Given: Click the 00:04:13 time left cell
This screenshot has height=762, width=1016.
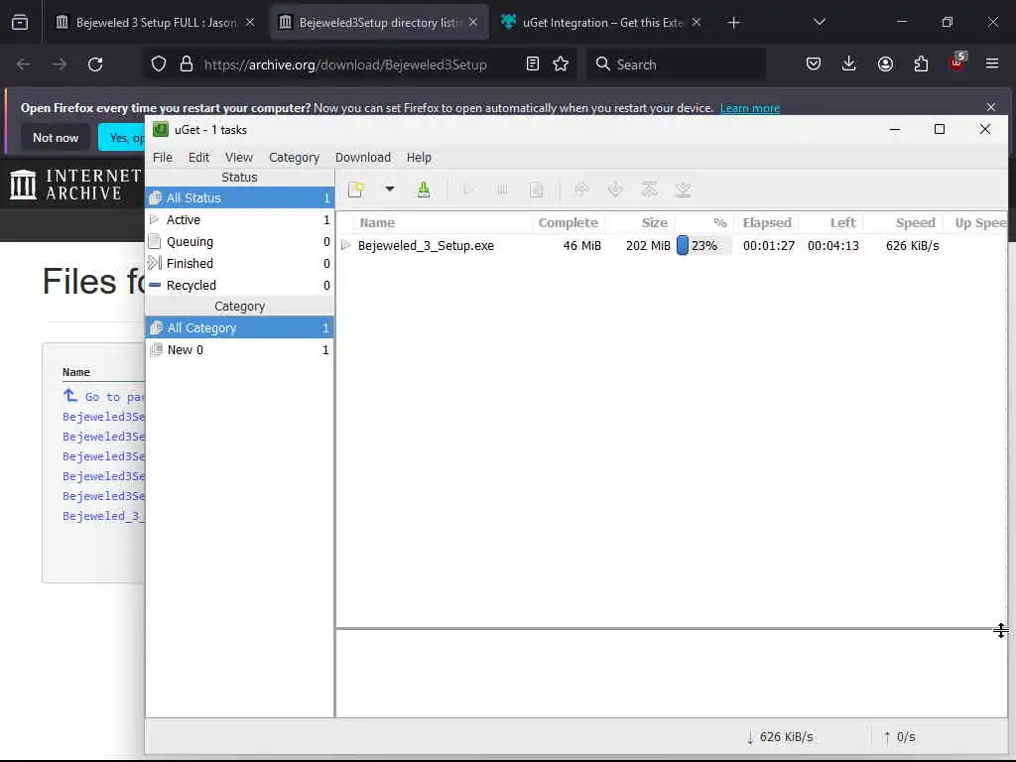Looking at the screenshot, I should point(833,246).
